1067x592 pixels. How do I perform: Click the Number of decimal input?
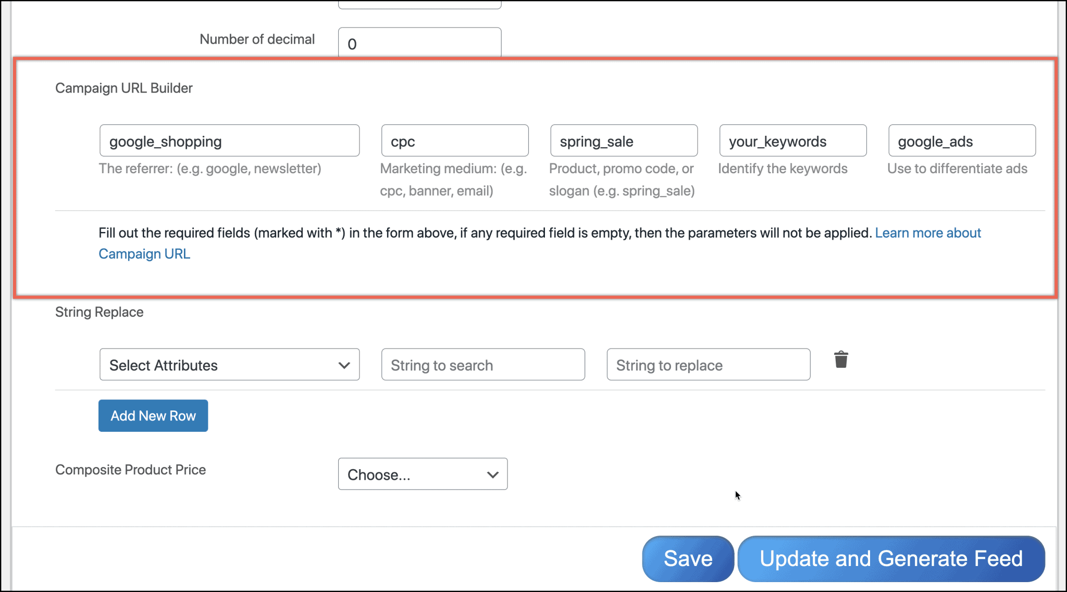click(419, 43)
